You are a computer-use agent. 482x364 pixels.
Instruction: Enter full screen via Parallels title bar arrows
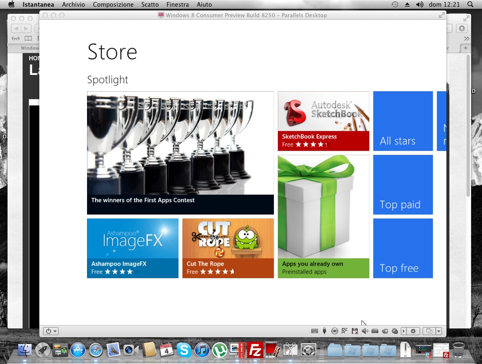(x=442, y=15)
